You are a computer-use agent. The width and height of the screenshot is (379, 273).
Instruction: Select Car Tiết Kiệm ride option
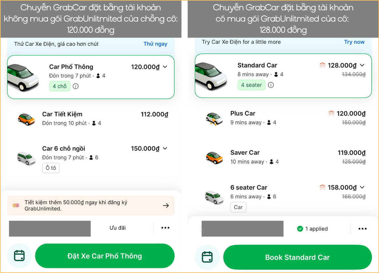point(91,118)
